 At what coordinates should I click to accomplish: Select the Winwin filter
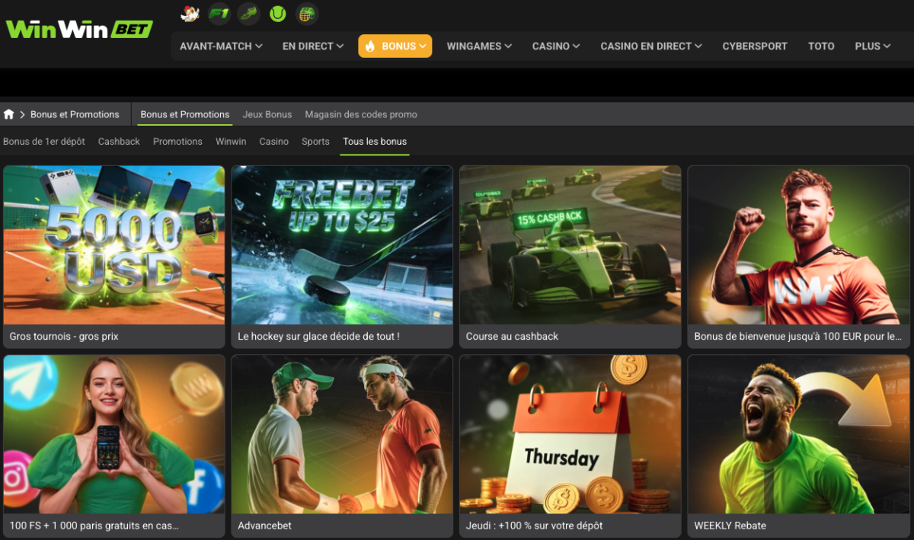(x=231, y=142)
